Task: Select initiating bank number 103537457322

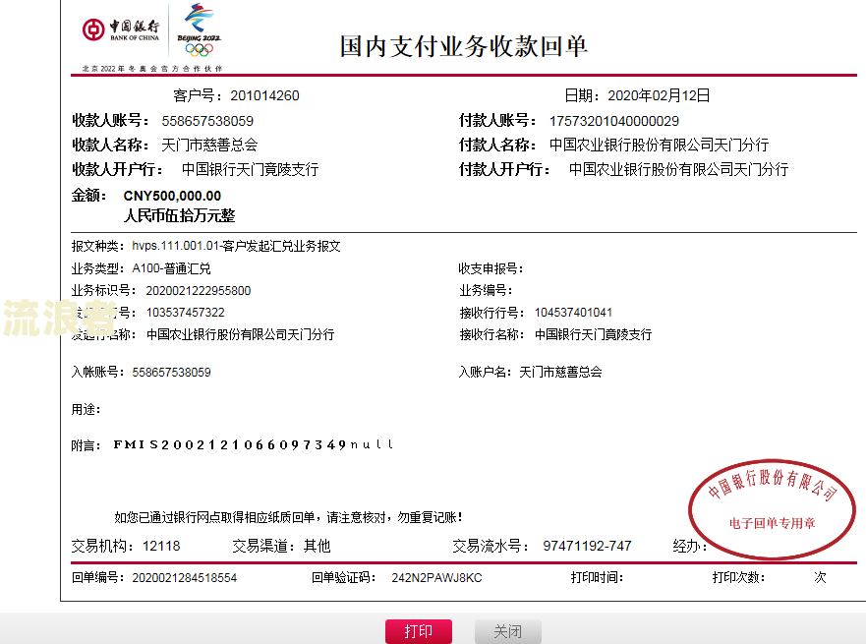Action: pyautogui.click(x=185, y=313)
